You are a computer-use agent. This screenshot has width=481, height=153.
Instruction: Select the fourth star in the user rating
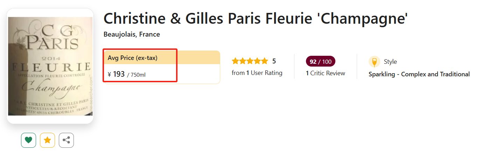pyautogui.click(x=257, y=61)
